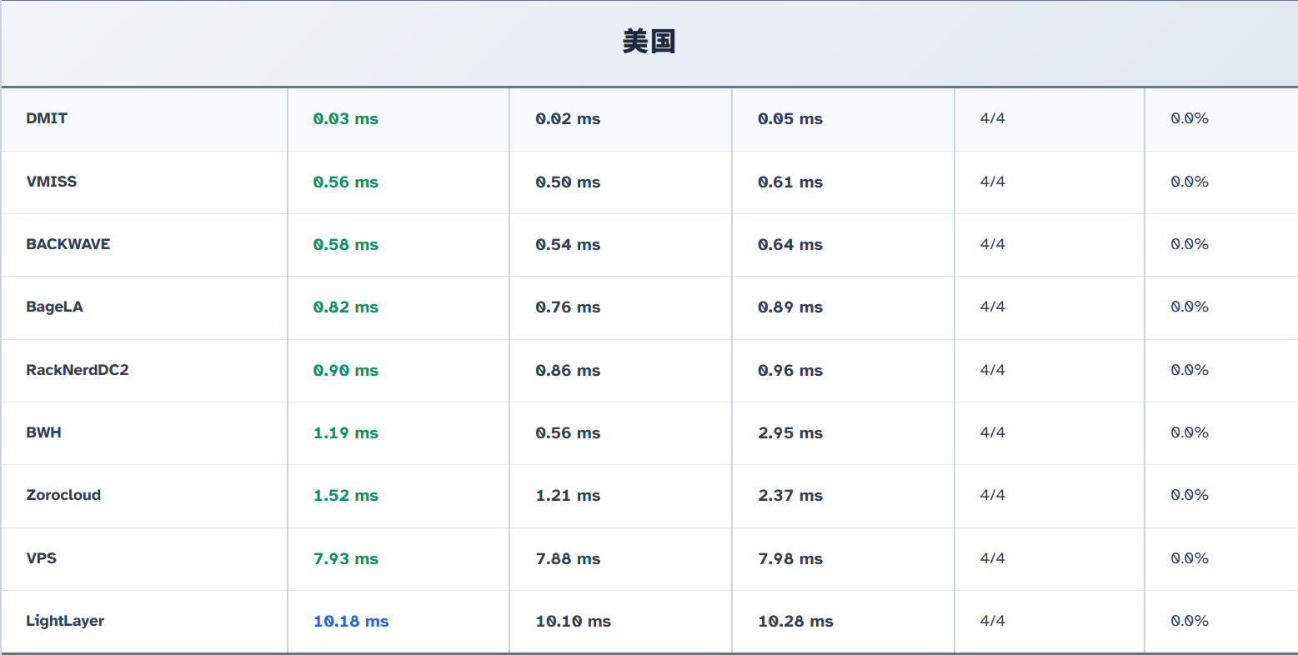Click the 美国 section header

(649, 41)
